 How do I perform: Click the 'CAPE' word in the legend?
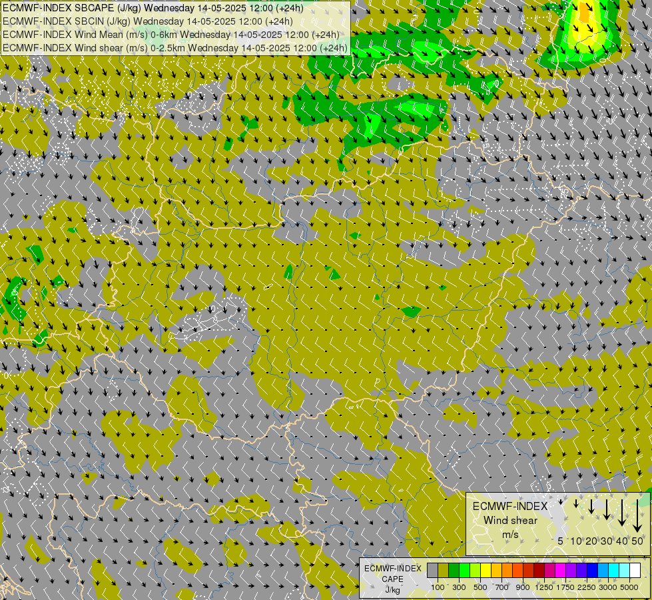point(392,579)
